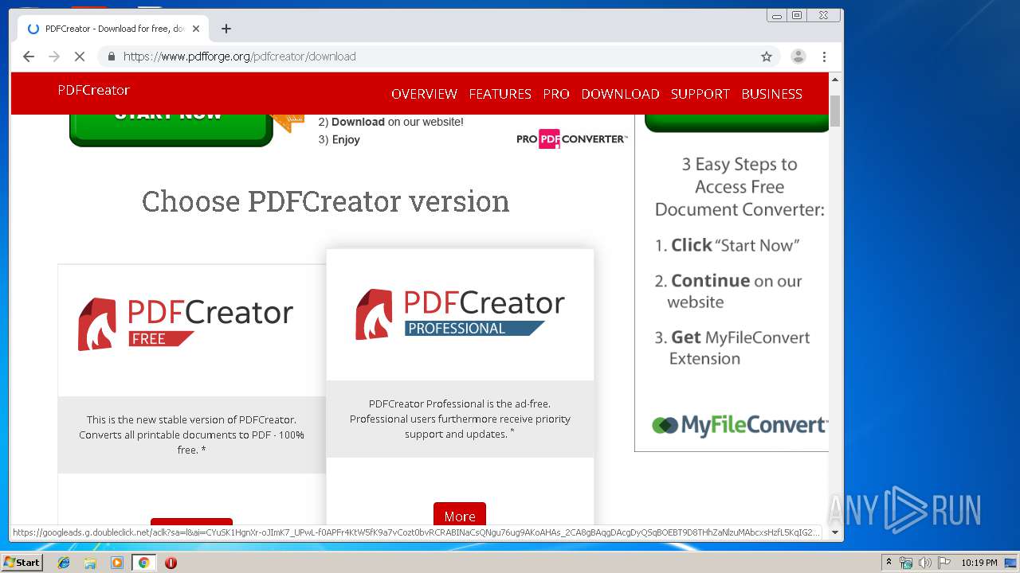This screenshot has height=573, width=1020.
Task: Click 'PDFCreator Professional is the ad-free' description
Action: coord(460,419)
